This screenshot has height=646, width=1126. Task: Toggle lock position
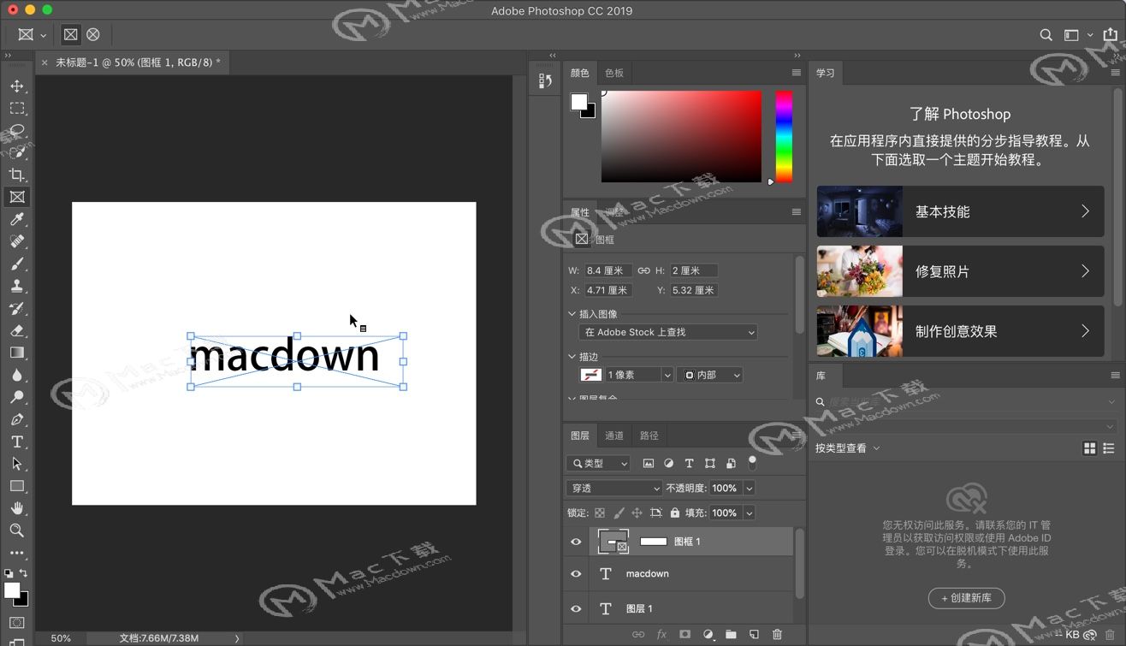pos(637,513)
